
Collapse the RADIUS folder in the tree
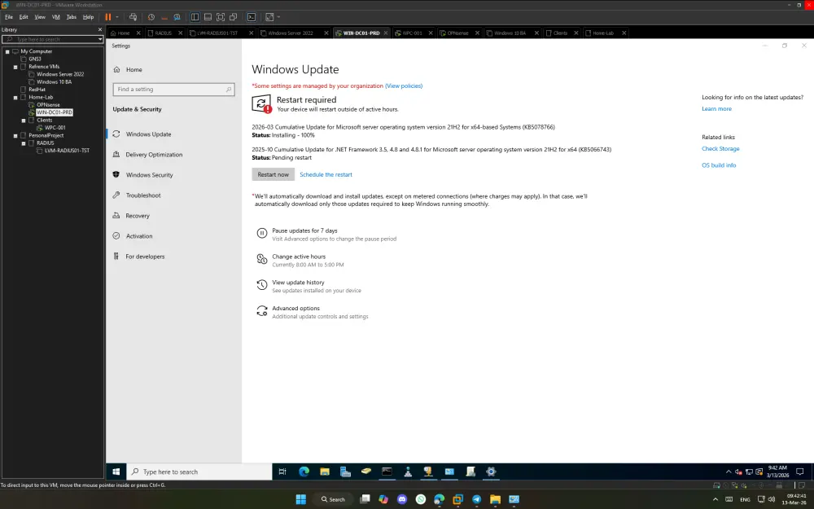click(x=24, y=143)
